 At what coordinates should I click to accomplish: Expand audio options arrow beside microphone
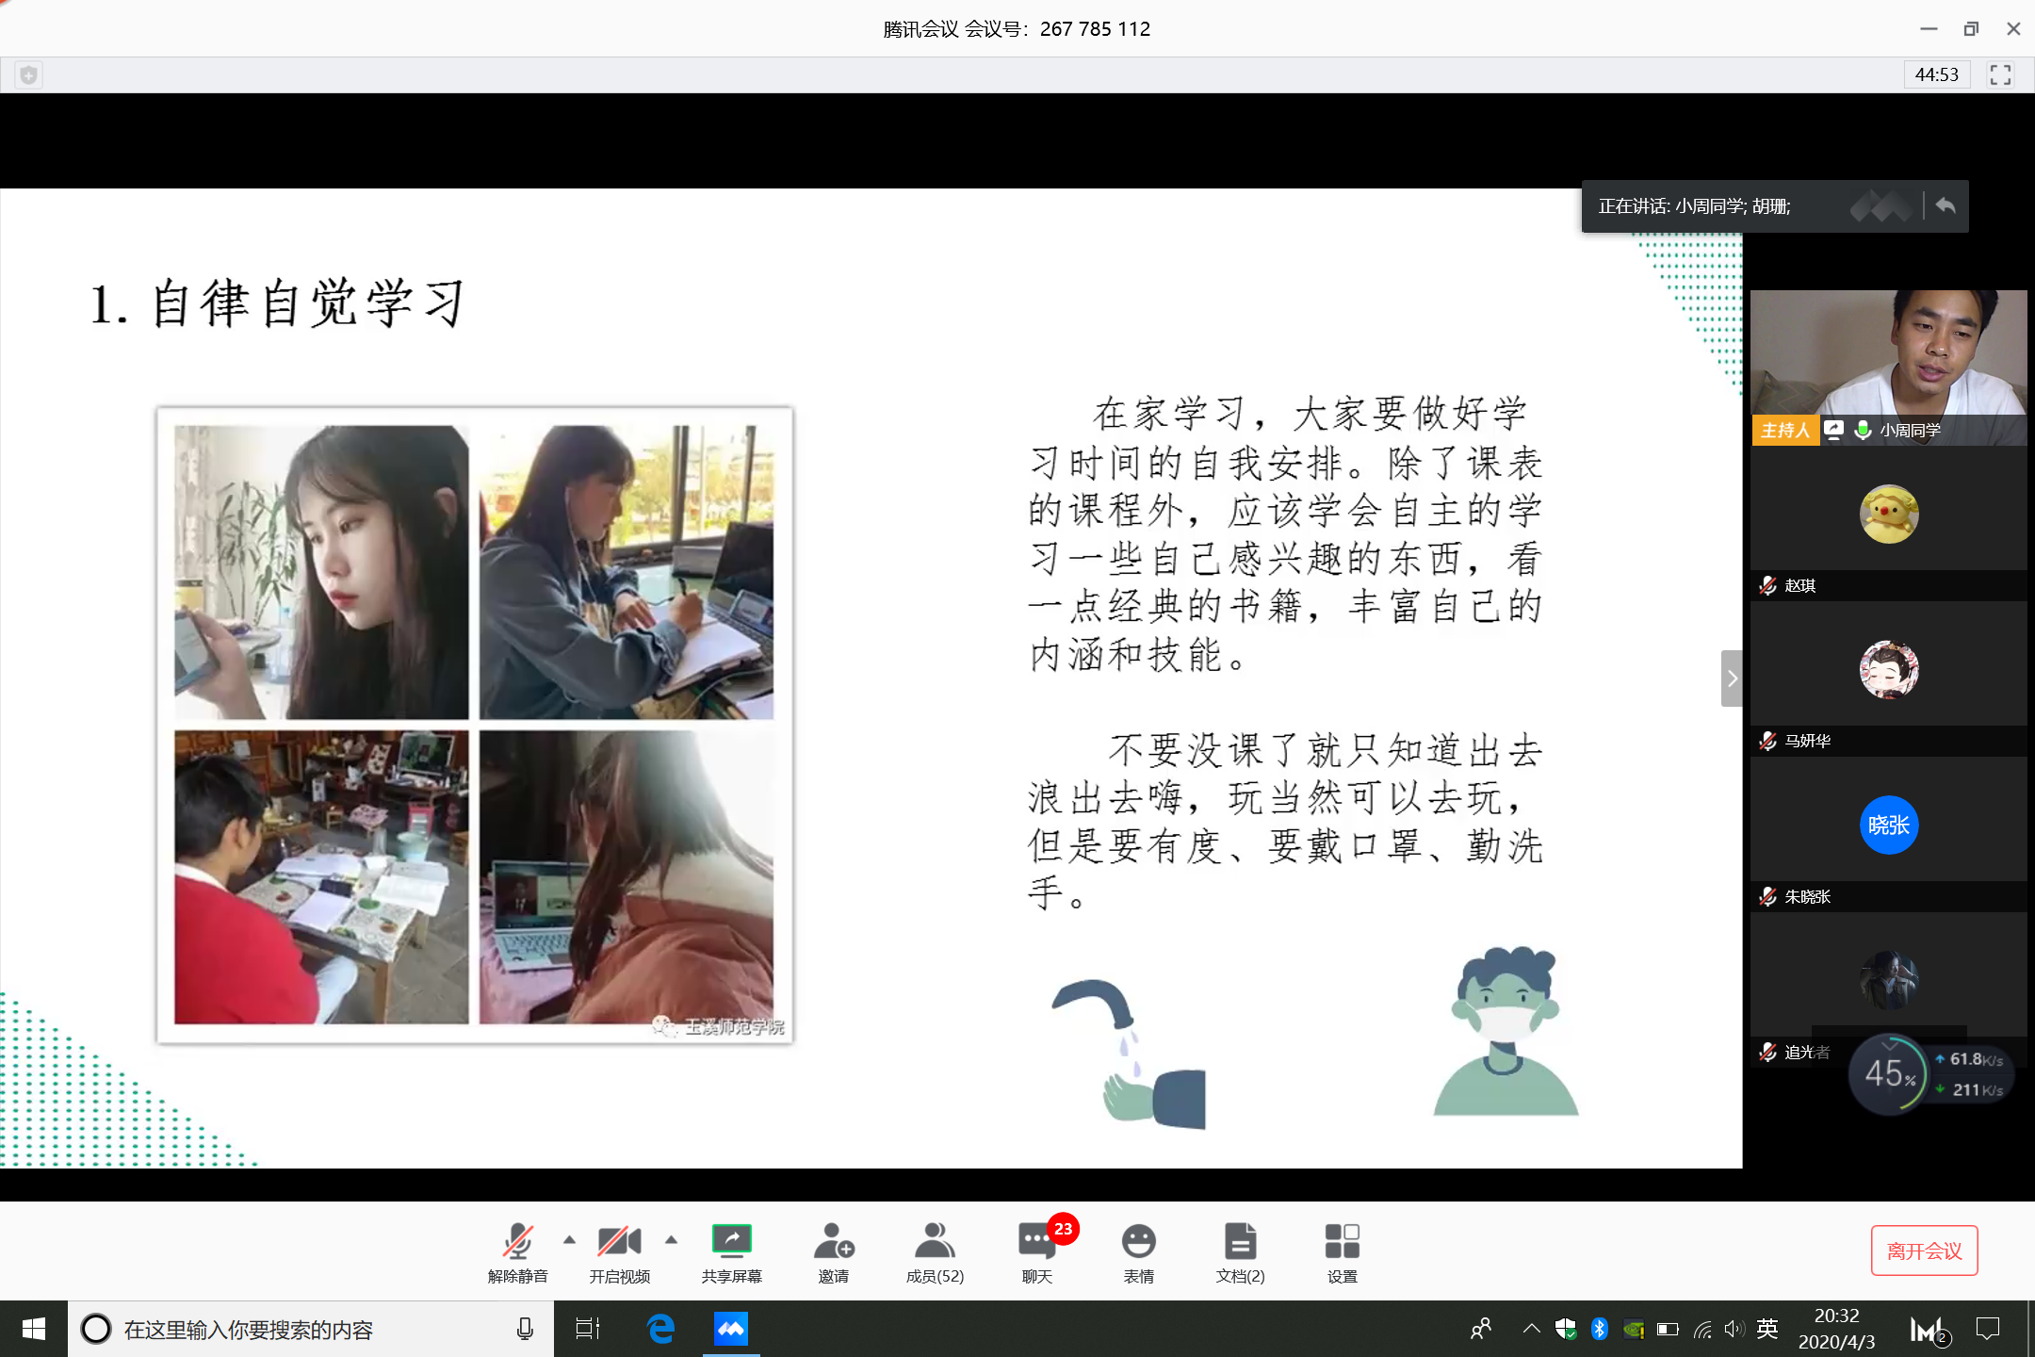point(569,1240)
